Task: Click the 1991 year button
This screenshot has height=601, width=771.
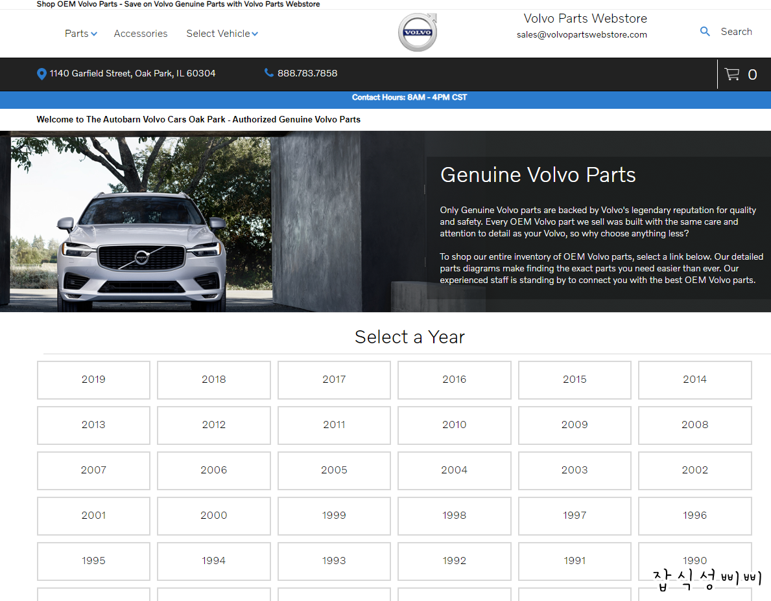Action: 575,561
